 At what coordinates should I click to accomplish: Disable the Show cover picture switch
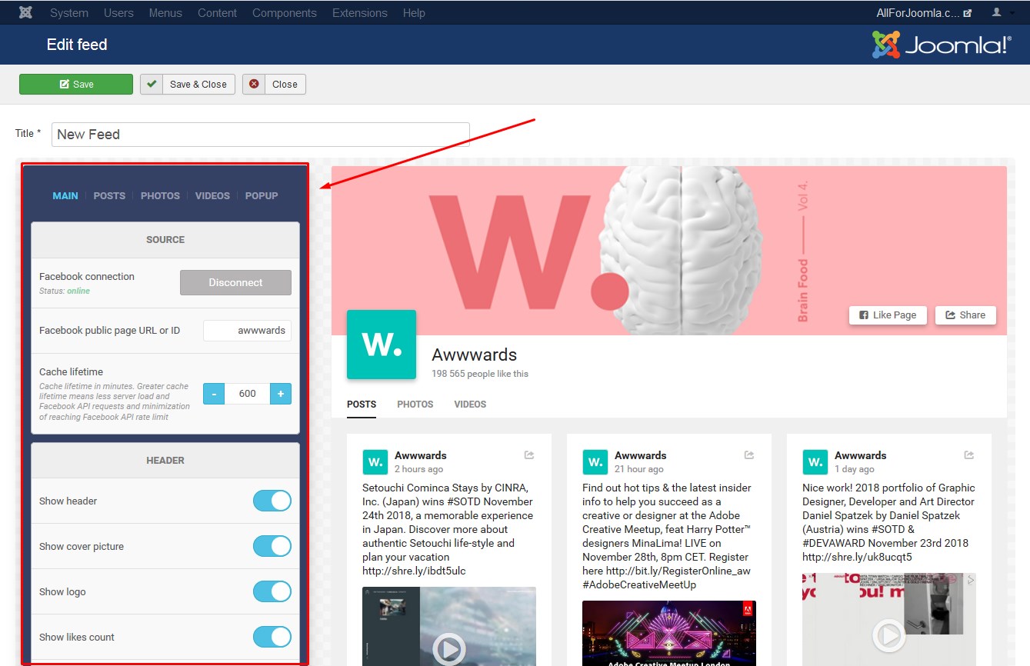272,546
